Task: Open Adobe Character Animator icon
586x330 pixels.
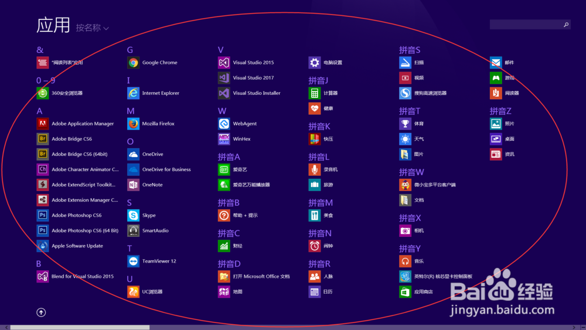Action: tap(43, 169)
